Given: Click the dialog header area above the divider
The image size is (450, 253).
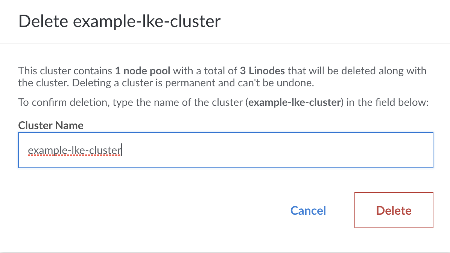Looking at the screenshot, I should pyautogui.click(x=225, y=21).
